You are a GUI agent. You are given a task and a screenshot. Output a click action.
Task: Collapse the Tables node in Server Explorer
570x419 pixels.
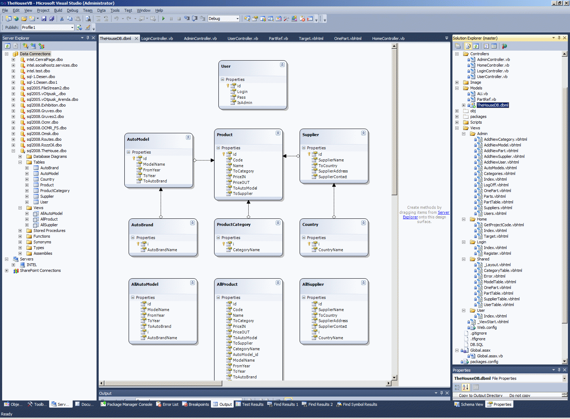coord(20,162)
